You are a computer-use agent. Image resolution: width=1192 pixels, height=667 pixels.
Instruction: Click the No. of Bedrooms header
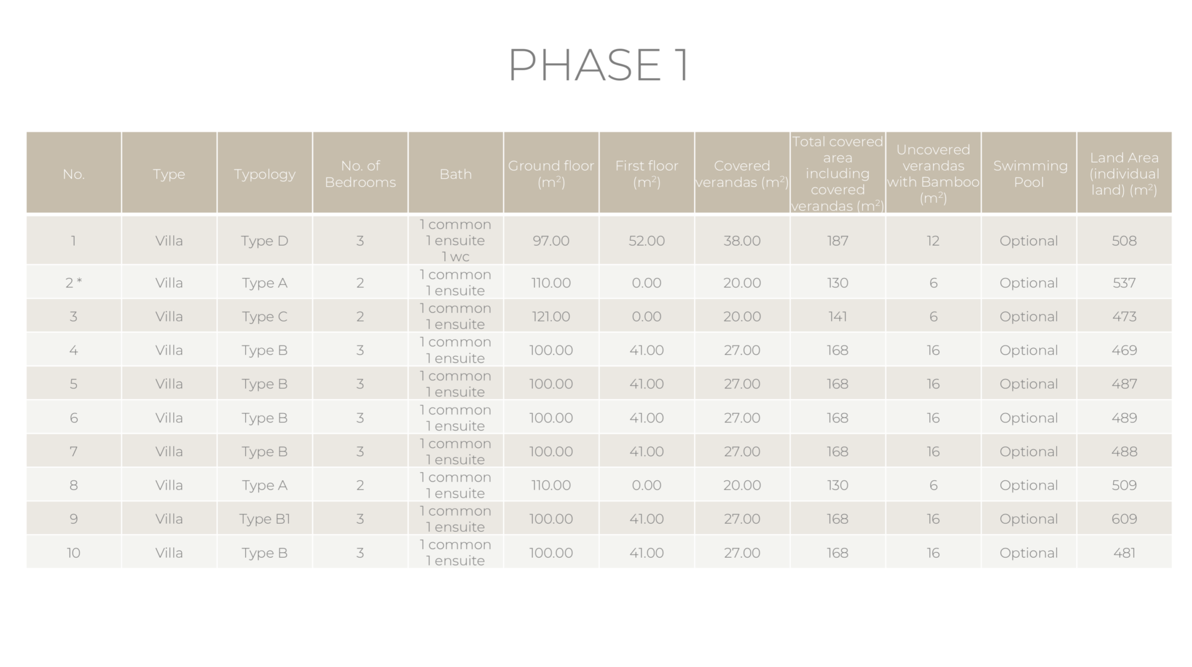click(360, 174)
